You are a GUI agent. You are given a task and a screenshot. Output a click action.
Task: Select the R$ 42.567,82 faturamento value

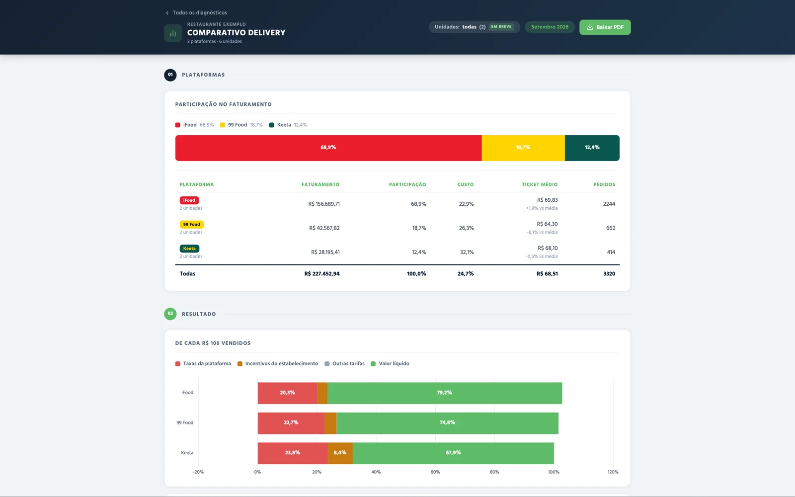click(324, 228)
